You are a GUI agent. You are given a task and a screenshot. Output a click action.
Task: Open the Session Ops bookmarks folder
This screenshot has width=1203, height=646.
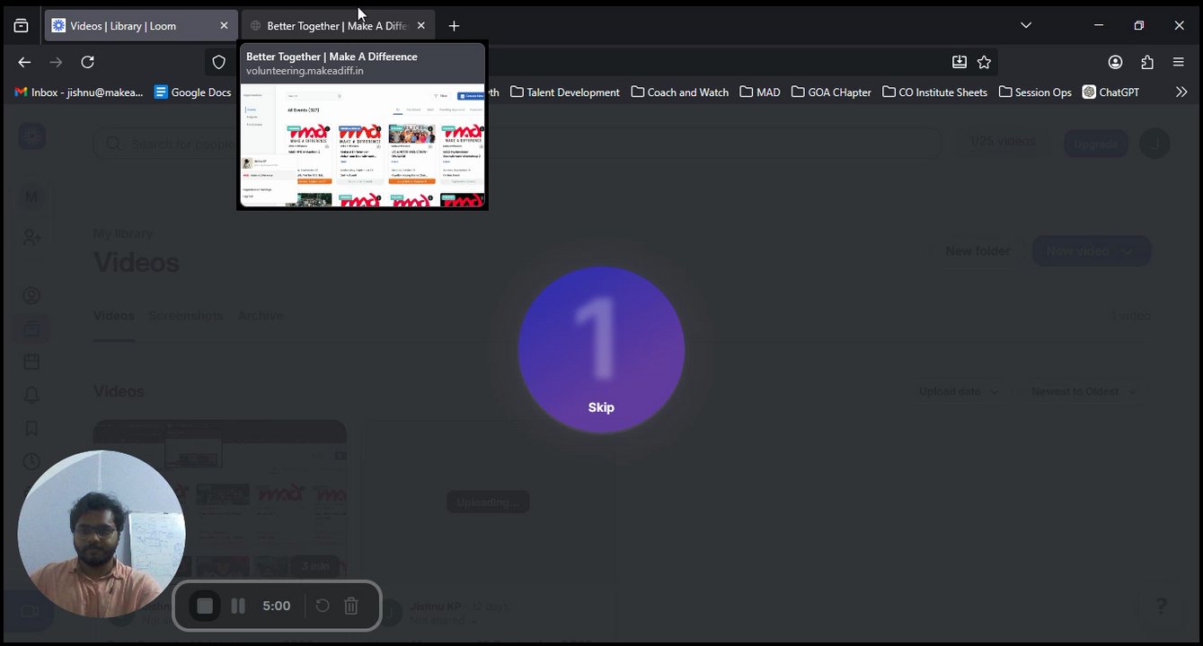[x=1035, y=92]
